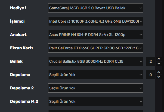Image resolution: width=164 pixels, height=112 pixels.
Task: Click the chevron on the Bellek dropdown
Action: [x=141, y=61]
